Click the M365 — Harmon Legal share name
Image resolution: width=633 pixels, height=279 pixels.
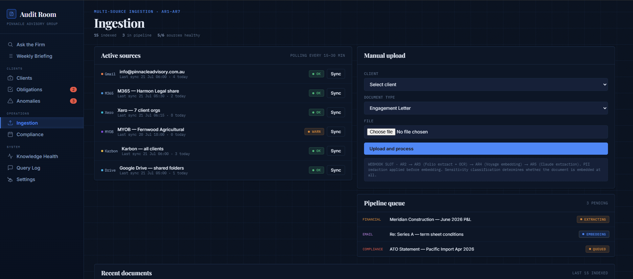(x=148, y=91)
